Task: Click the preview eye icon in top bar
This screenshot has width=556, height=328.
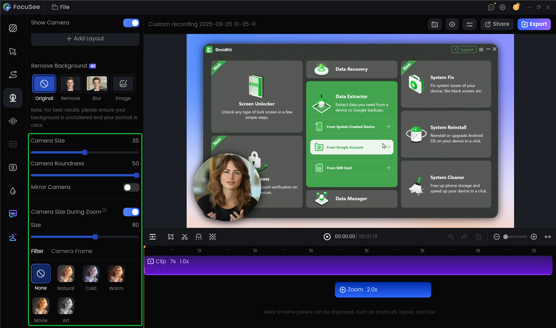Action: [452, 24]
